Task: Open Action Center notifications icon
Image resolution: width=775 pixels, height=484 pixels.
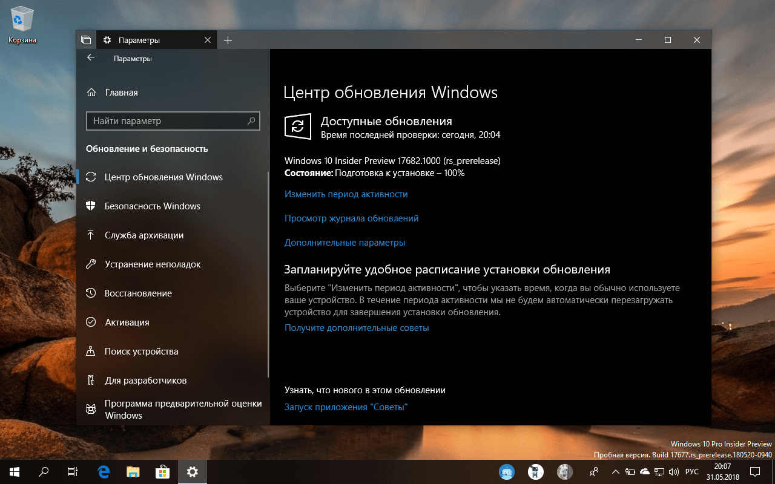Action: [756, 471]
